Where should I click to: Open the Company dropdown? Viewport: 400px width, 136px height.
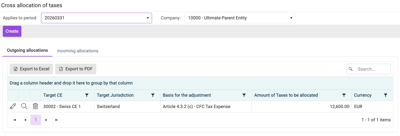(x=240, y=18)
